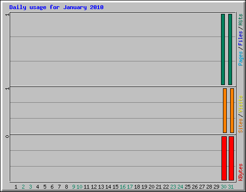Click the 'Pages' legend label

click(x=240, y=59)
